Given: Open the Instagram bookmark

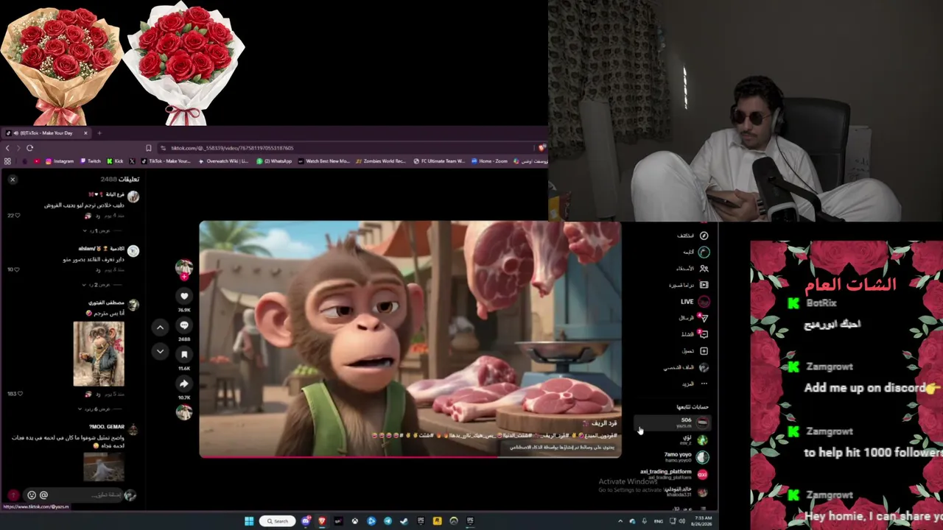Looking at the screenshot, I should point(60,161).
